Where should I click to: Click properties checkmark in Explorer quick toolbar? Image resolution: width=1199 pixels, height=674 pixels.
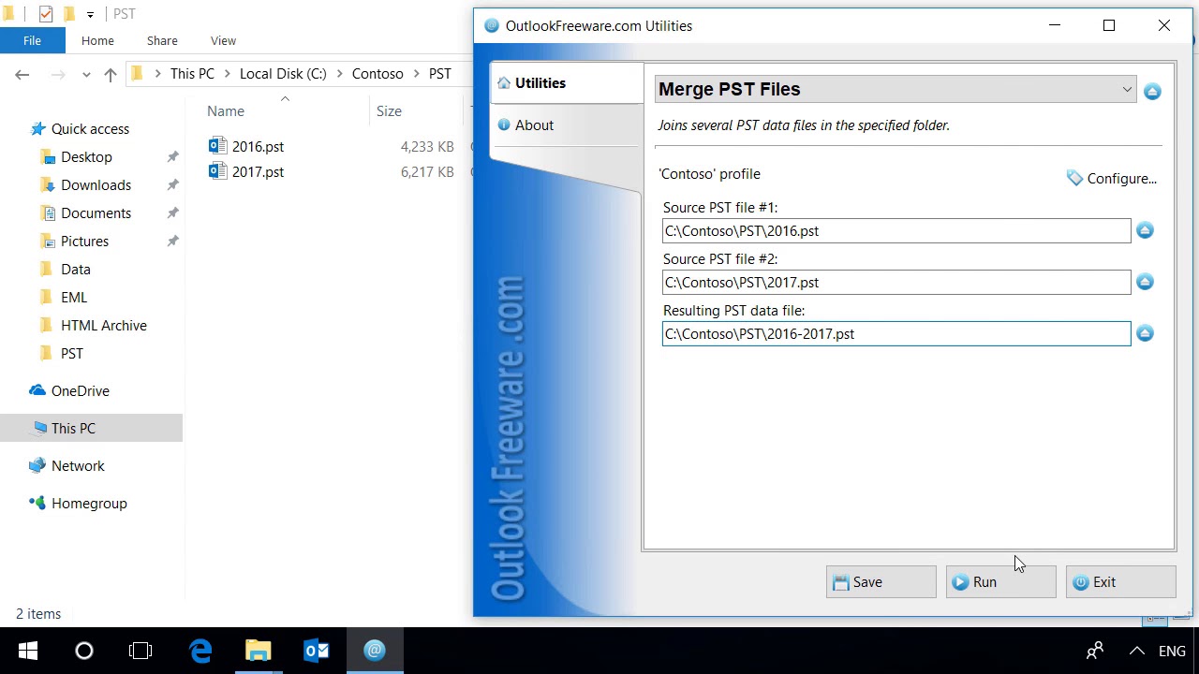tap(45, 14)
